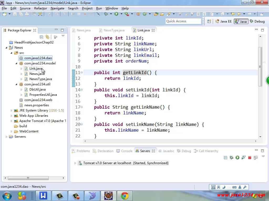Toggle IME moon (half-width) mode
The height and width of the screenshot is (201, 269).
[224, 187]
